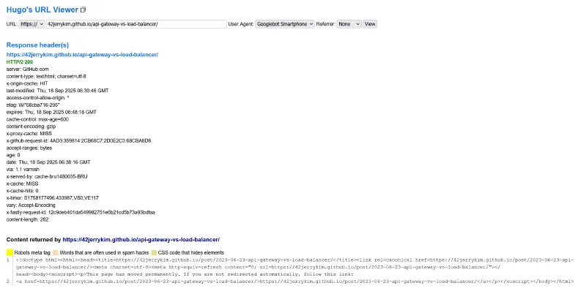Viewport: 586px width, 291px height.
Task: Select 'via: 1.1 varnish' line
Action: [x=23, y=170]
